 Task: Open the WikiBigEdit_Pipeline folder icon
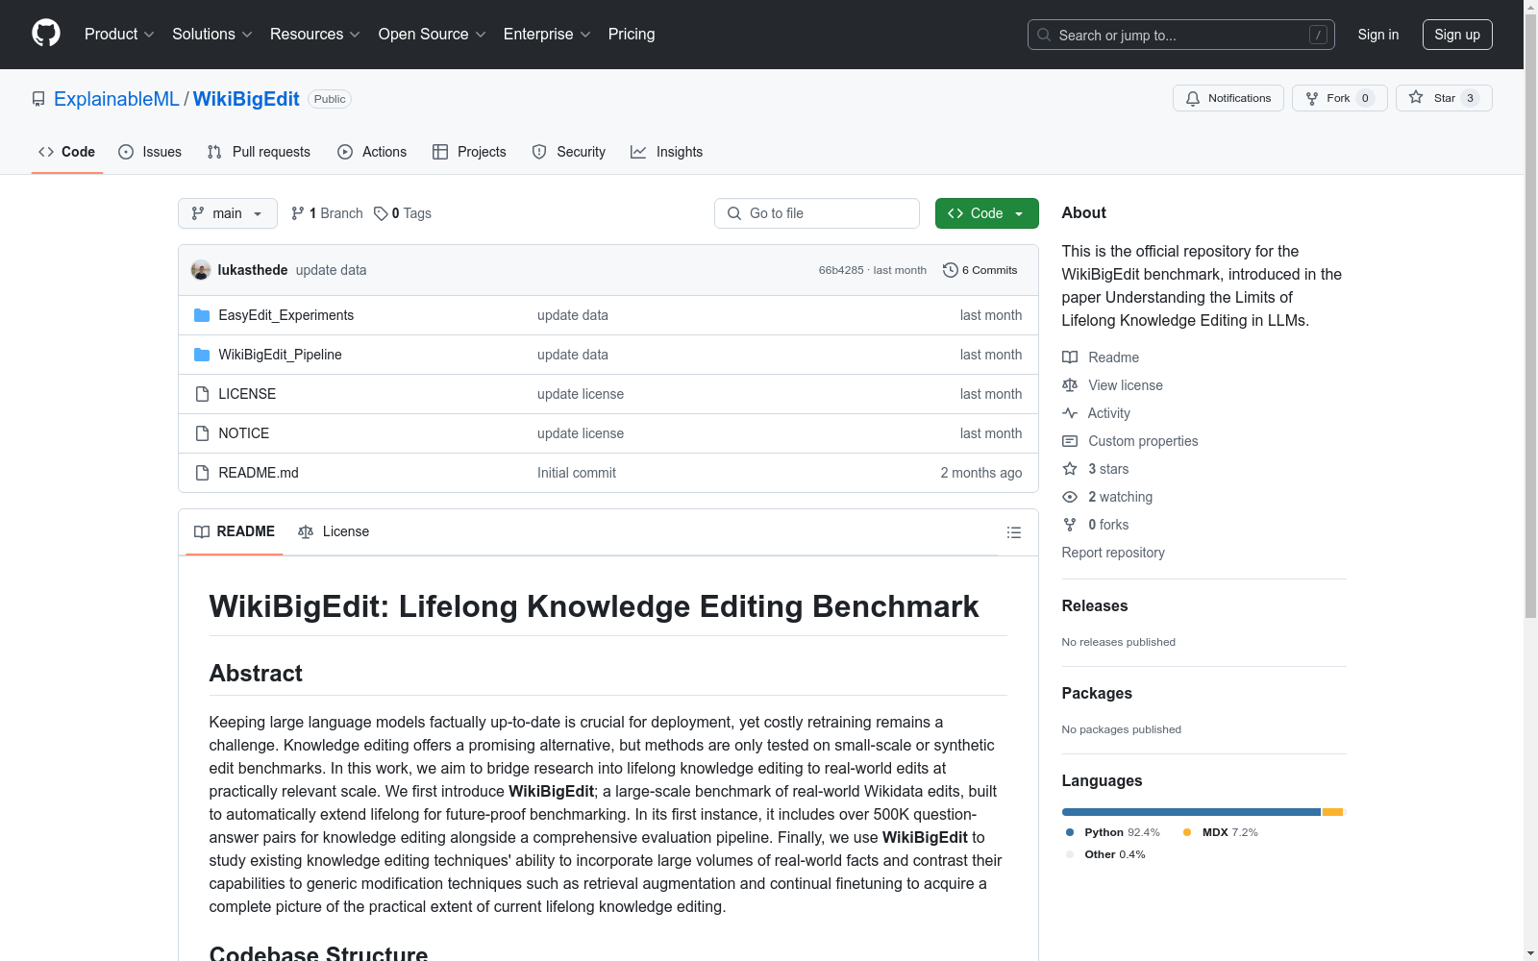click(202, 355)
